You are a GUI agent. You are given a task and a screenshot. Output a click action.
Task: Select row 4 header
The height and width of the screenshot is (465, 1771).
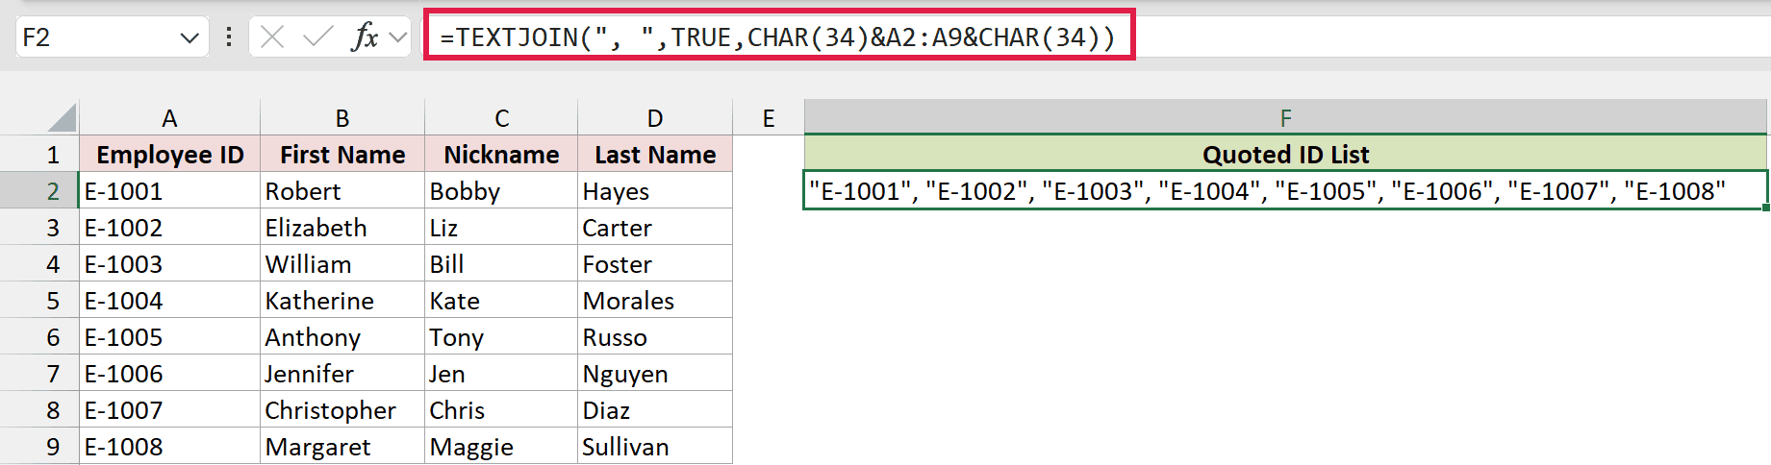coord(39,264)
